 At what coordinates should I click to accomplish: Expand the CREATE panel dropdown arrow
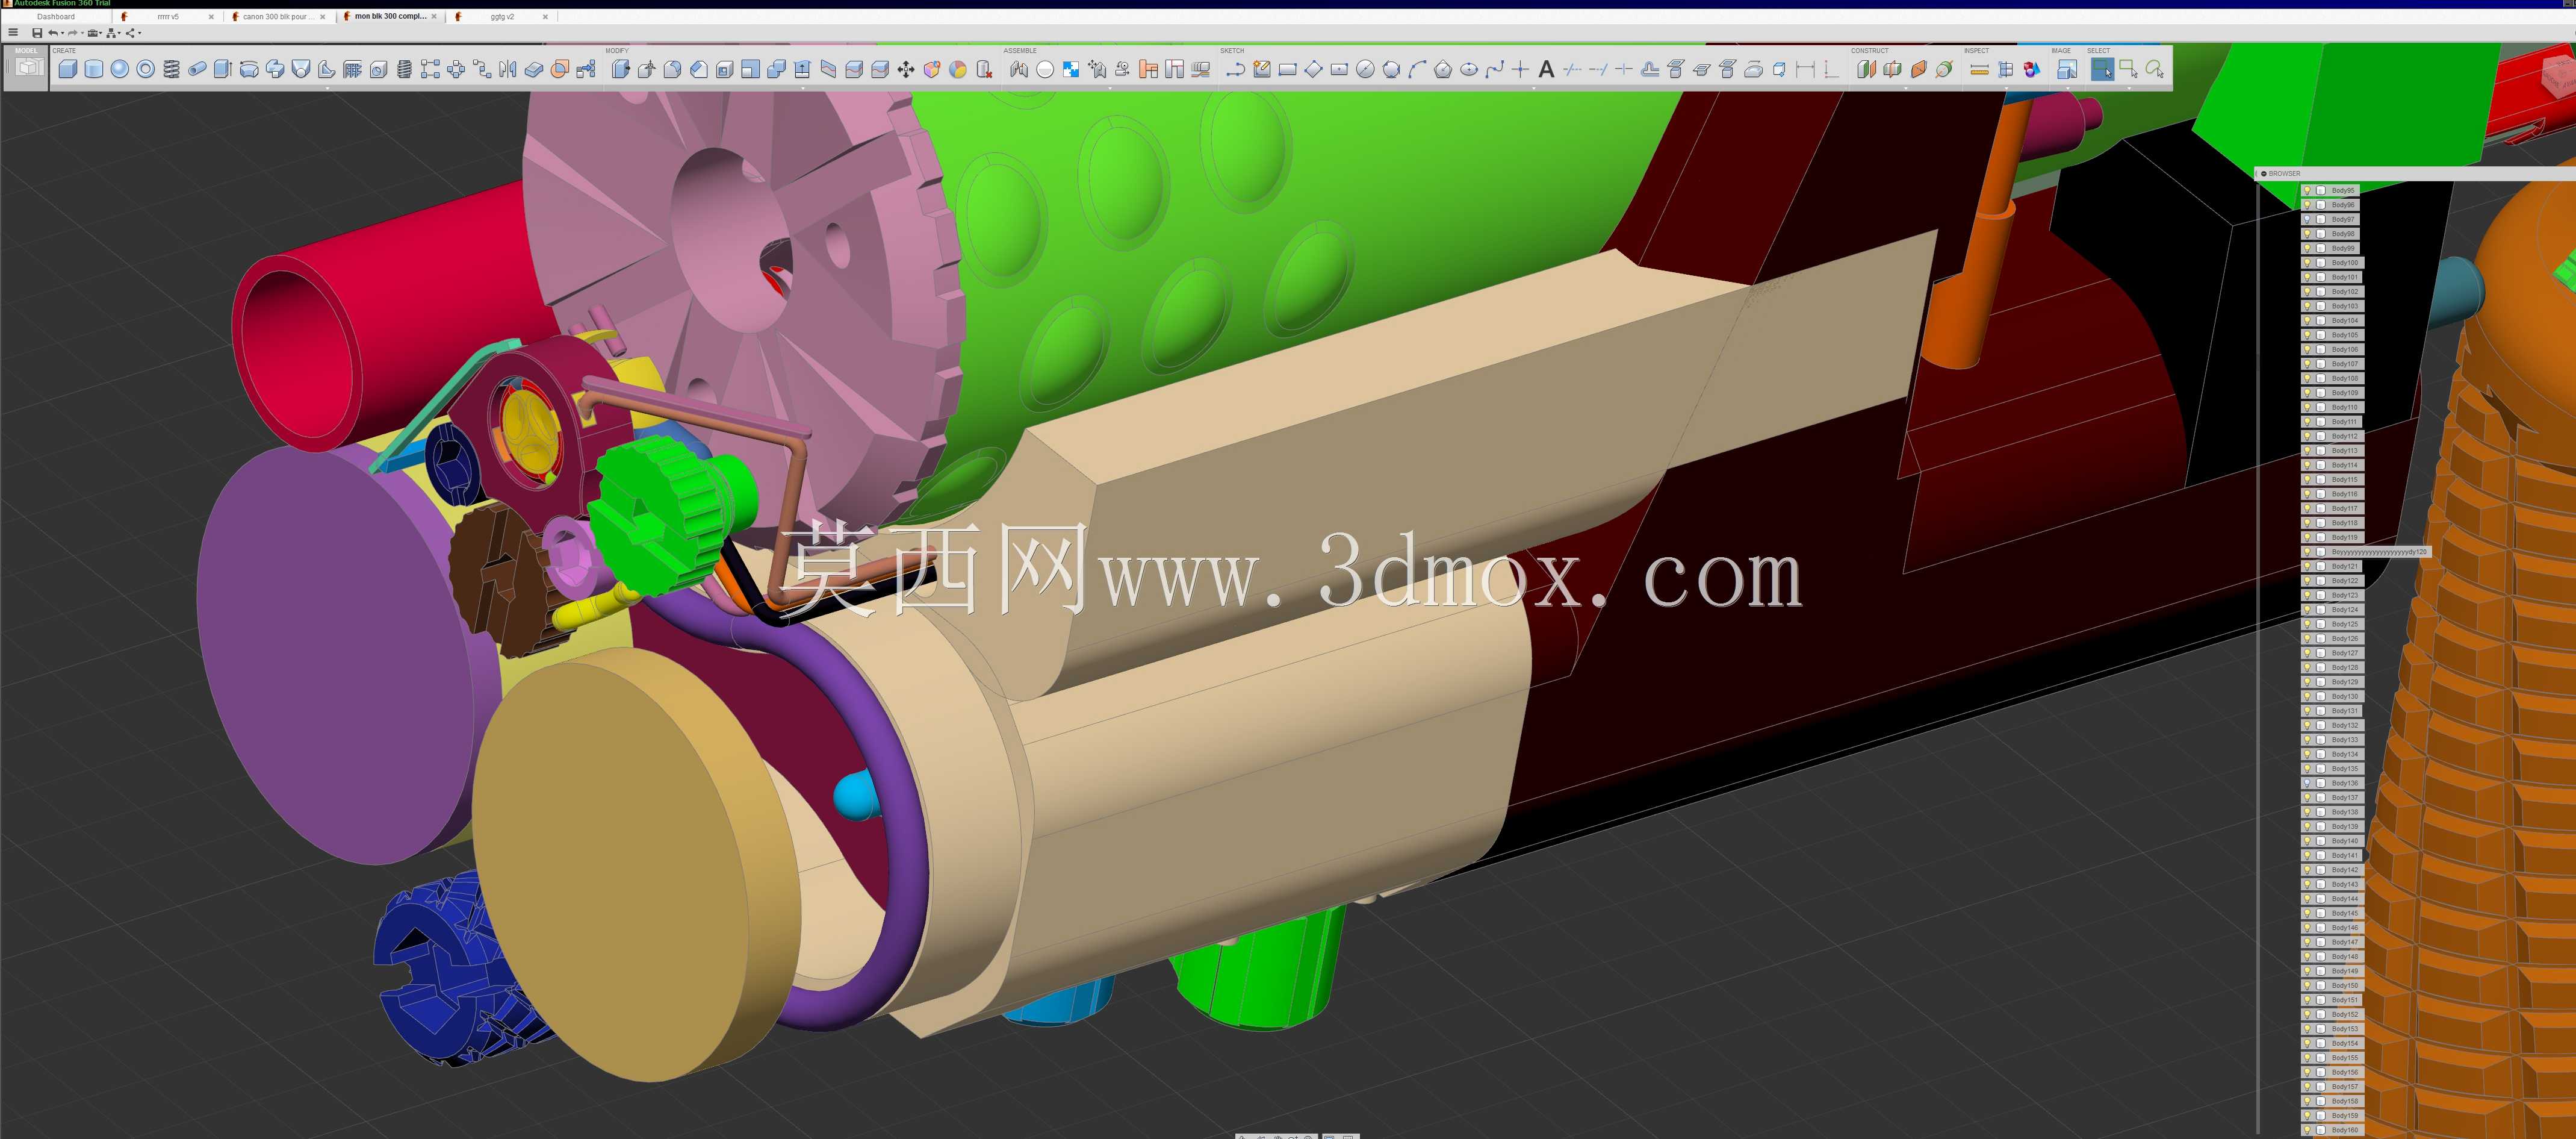(x=327, y=88)
